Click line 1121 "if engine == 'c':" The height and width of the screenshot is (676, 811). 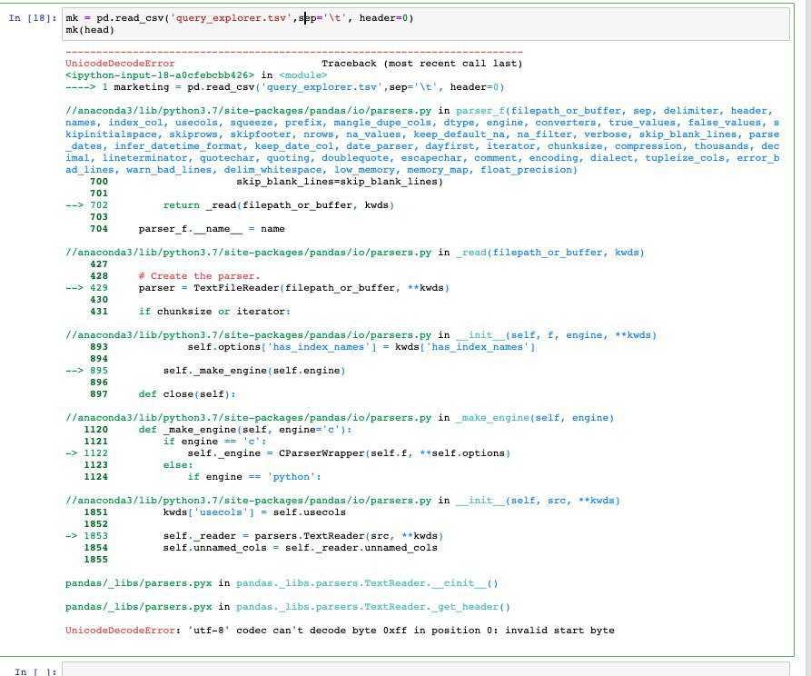tap(214, 442)
